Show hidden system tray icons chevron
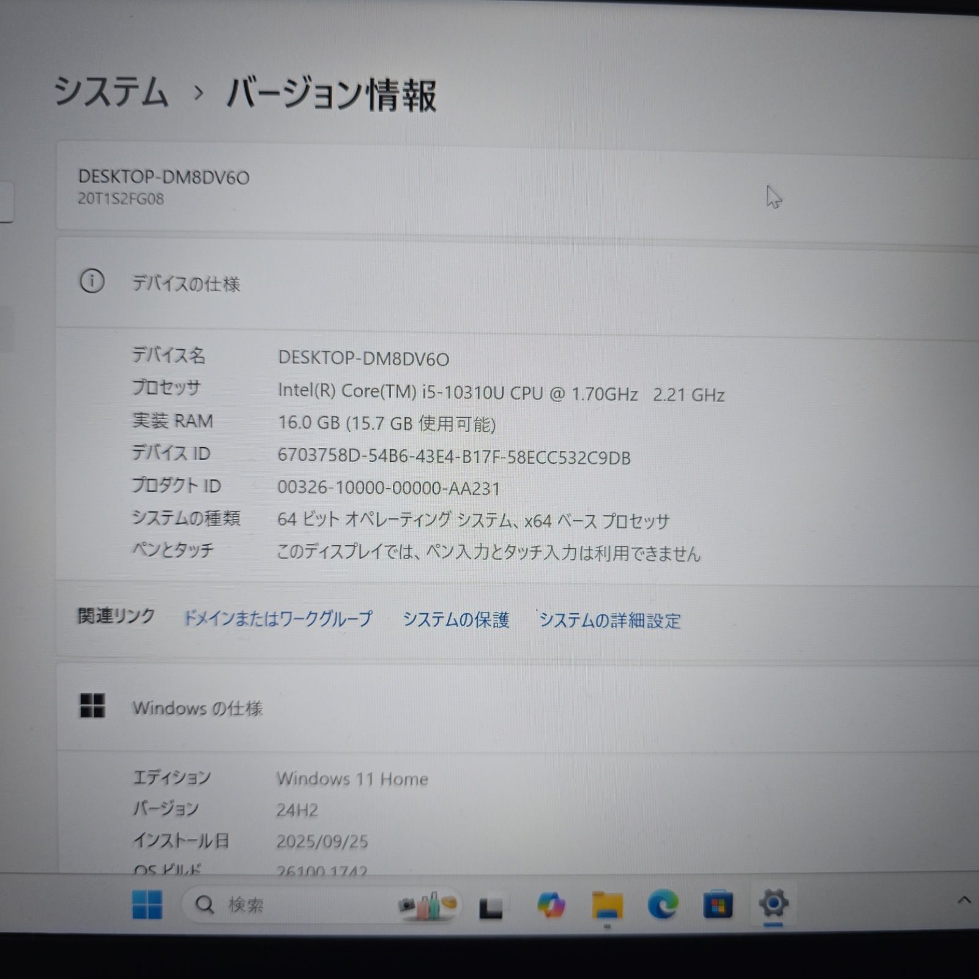Screen dimensions: 979x979 coord(964,899)
